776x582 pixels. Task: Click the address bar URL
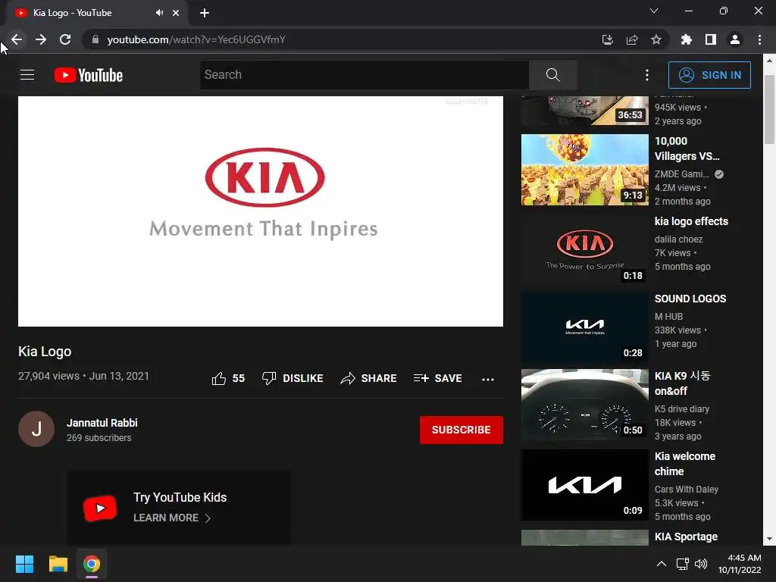[x=196, y=39]
